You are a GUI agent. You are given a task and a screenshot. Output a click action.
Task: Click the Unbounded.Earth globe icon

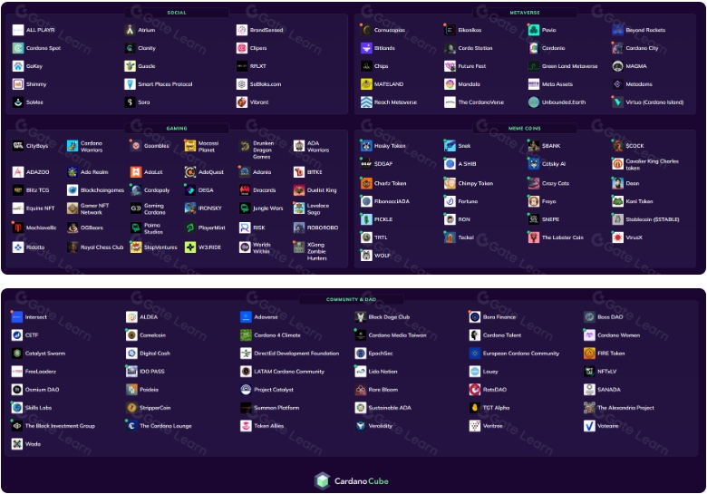(534, 102)
